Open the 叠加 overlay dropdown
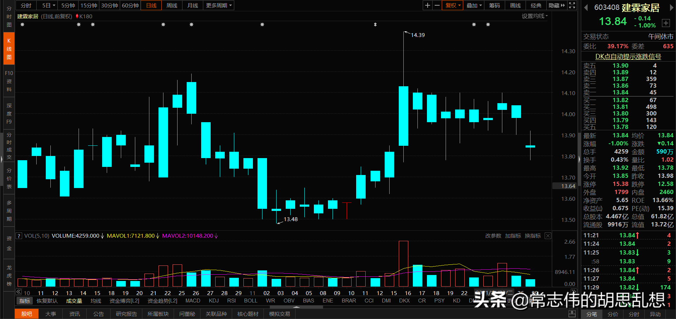The width and height of the screenshot is (676, 319). tap(473, 5)
